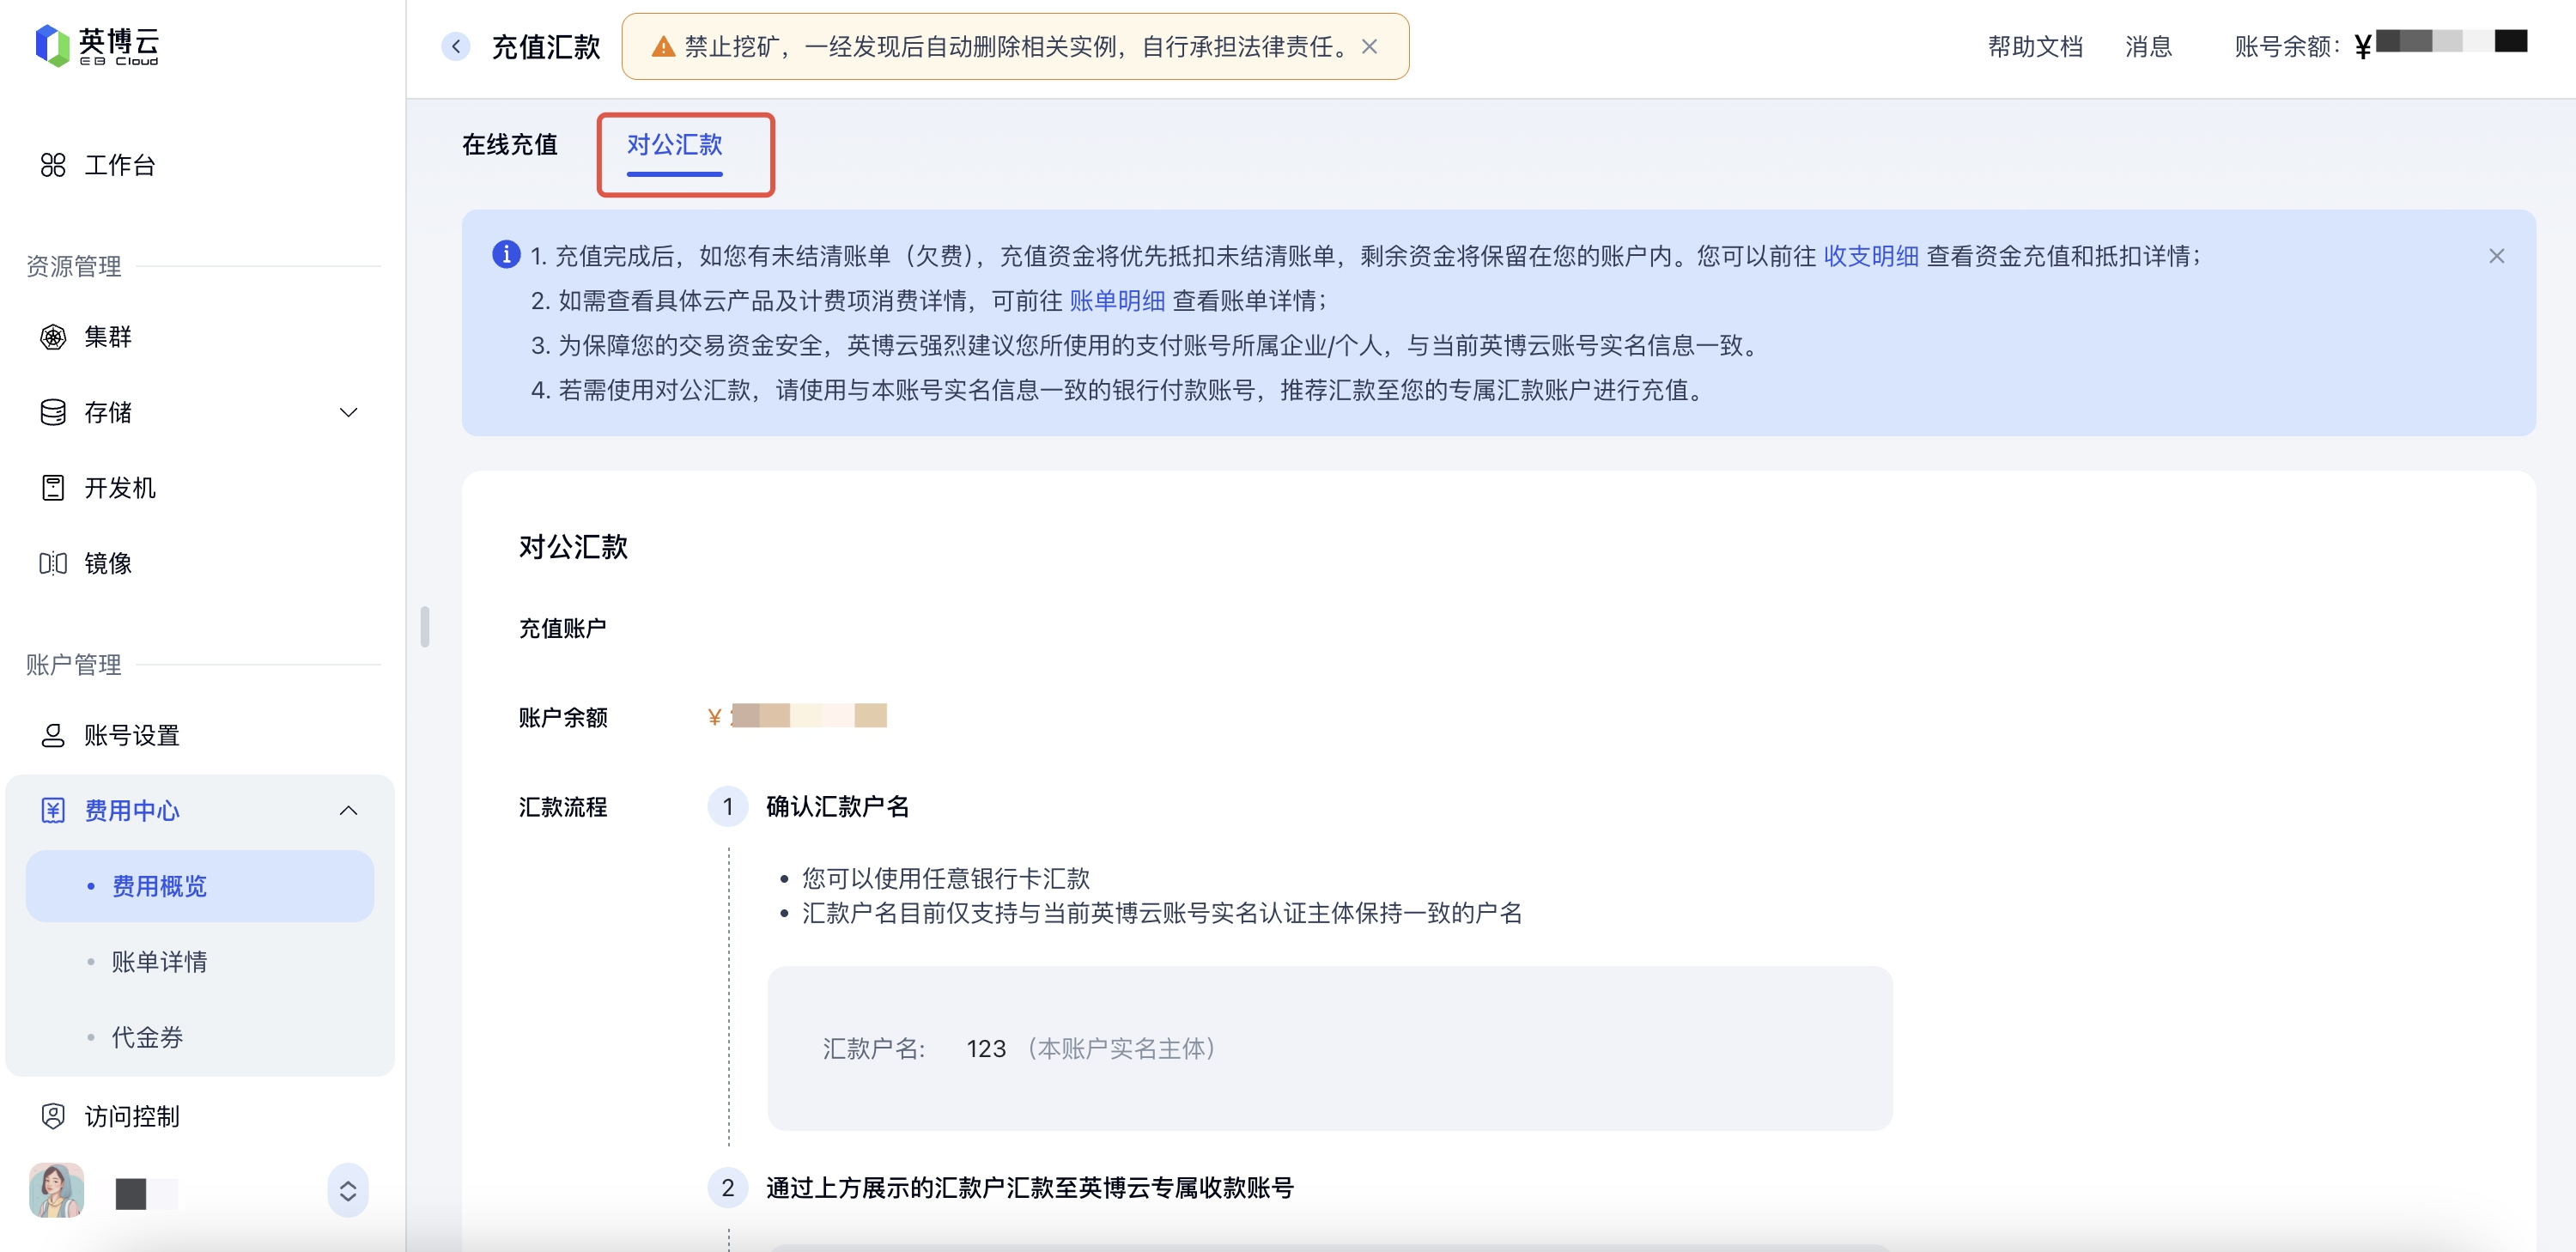Click the EB Cloud logo
Image resolution: width=2576 pixels, height=1252 pixels.
click(97, 46)
